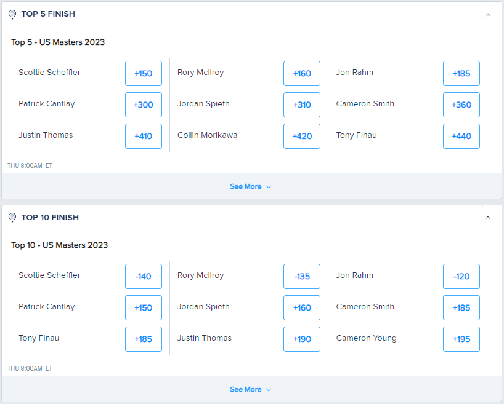
Task: Expand See More under Top 10 market
Action: coord(251,389)
